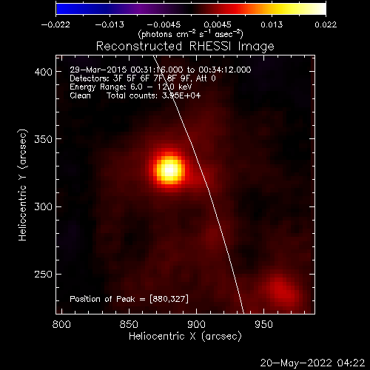Viewport: 370px width, 370px height.
Task: Click the 0.013 colorbar value label
Action: [x=272, y=24]
